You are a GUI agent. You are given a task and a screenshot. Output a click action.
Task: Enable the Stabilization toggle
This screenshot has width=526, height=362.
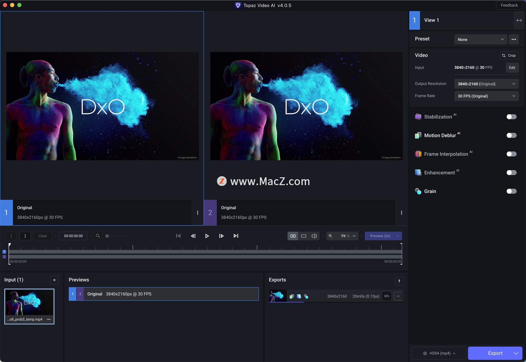tap(511, 117)
